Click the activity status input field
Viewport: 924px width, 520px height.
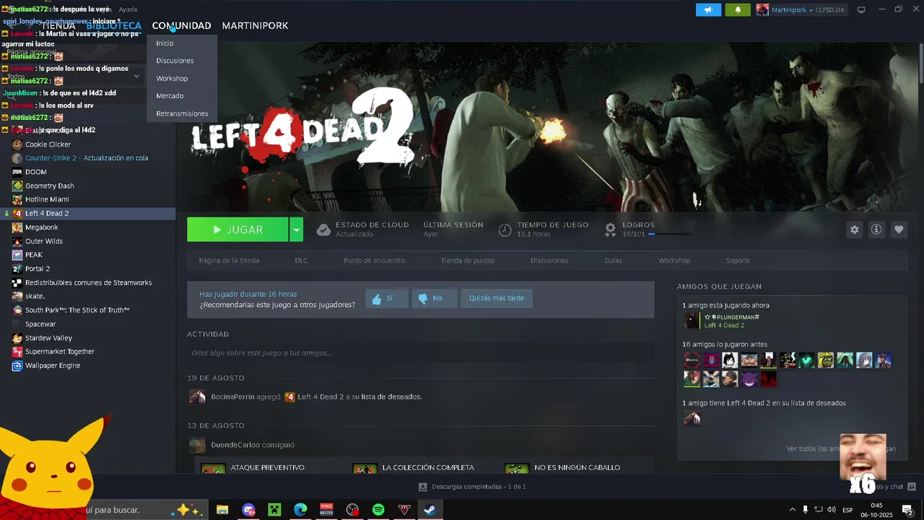pos(420,353)
